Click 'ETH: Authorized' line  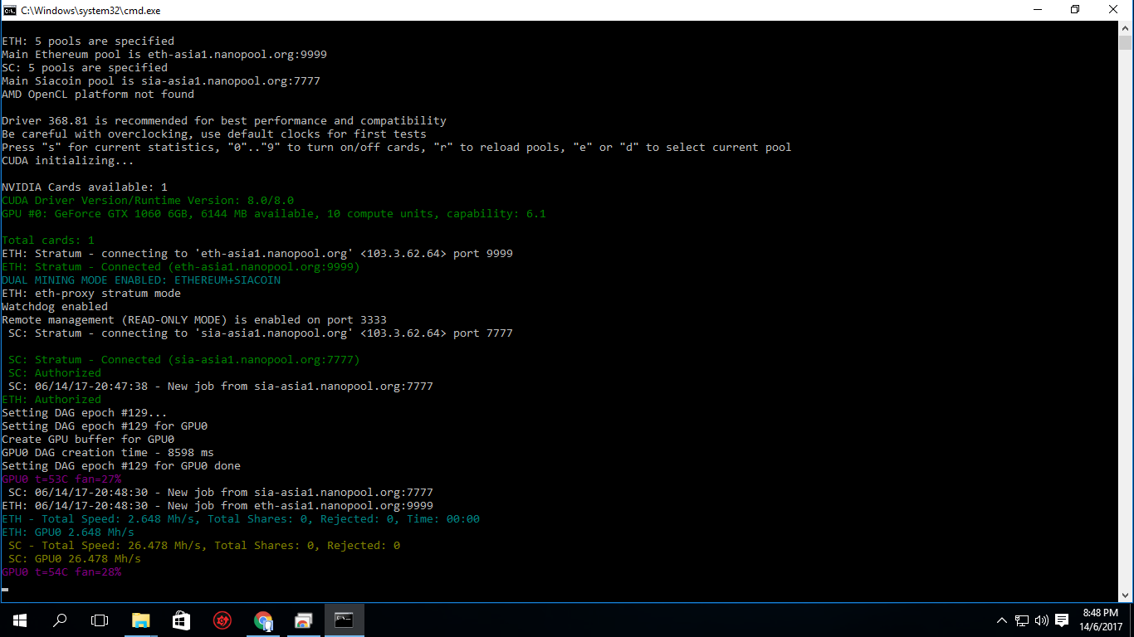click(x=51, y=400)
